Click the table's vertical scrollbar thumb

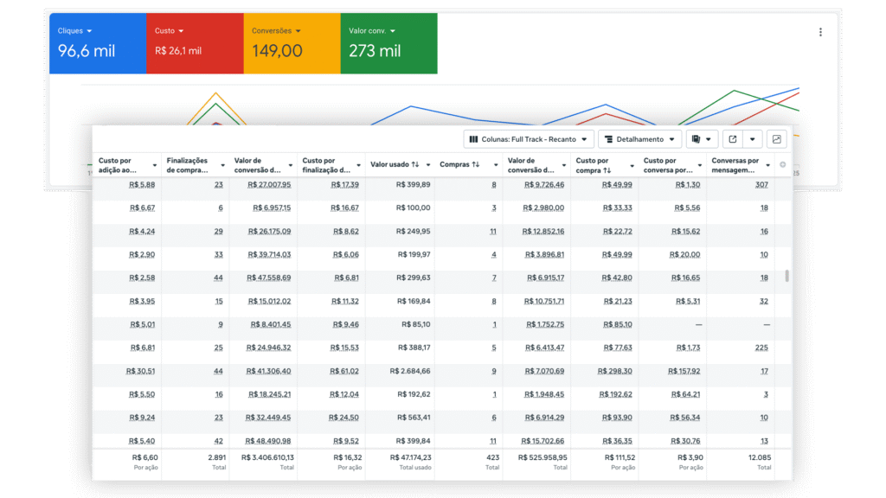[x=786, y=277]
